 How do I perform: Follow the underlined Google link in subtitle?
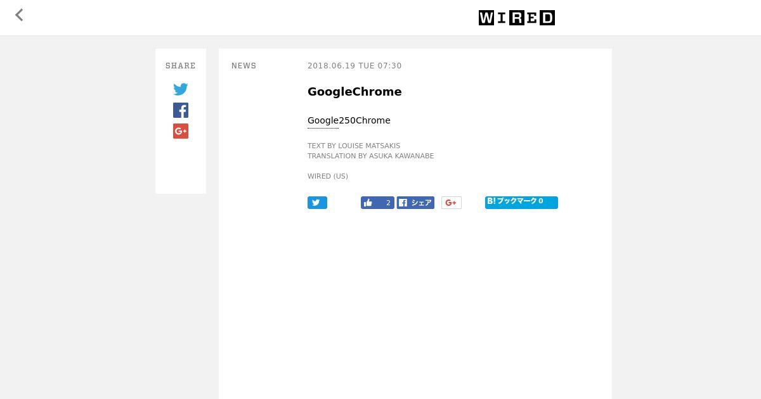(323, 120)
